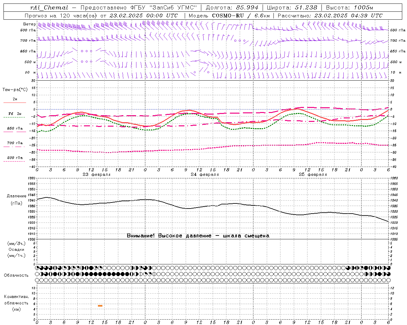Screen dimensions: 407x325
Task: Click the orange convective cloud bar marker
Action: (x=100, y=306)
